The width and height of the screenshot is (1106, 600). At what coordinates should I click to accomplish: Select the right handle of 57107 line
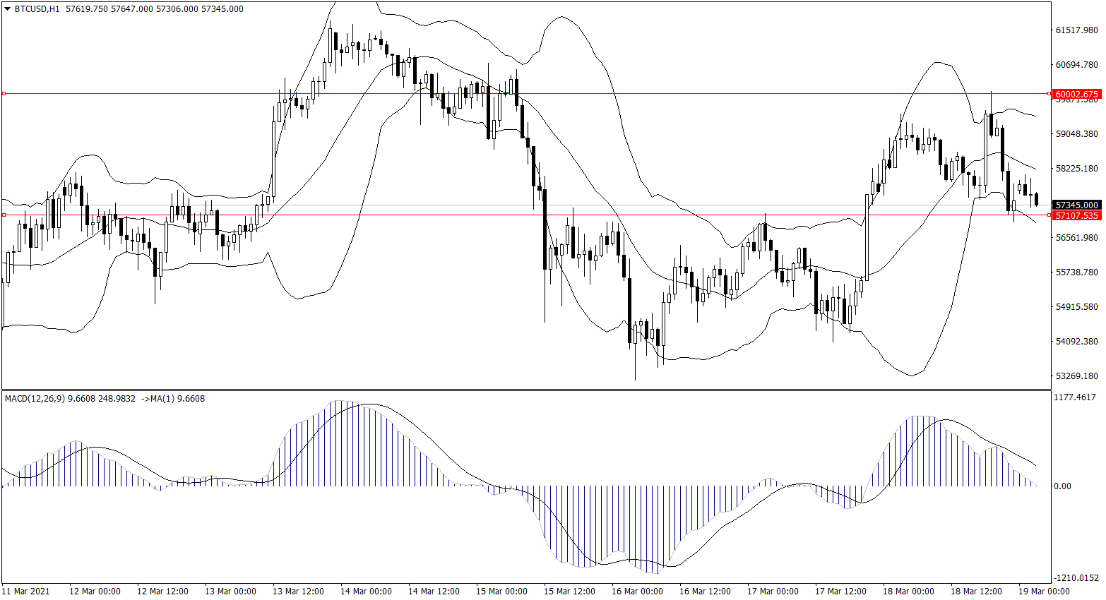(x=1049, y=215)
